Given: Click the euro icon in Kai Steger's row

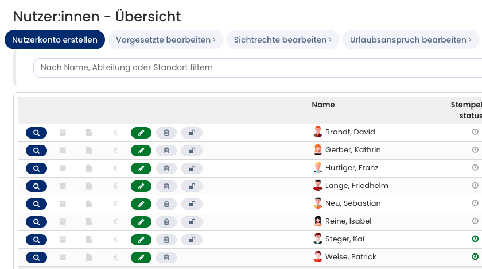Looking at the screenshot, I should point(115,240).
